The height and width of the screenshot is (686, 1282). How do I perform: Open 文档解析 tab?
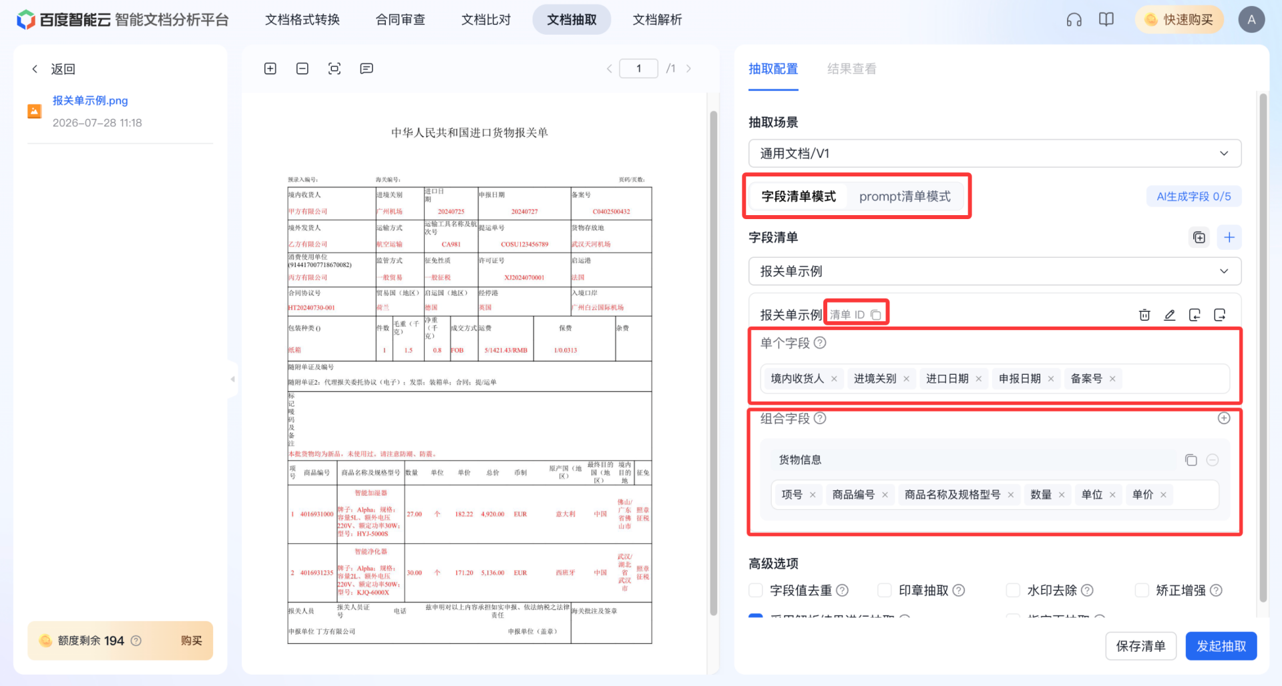pos(658,19)
